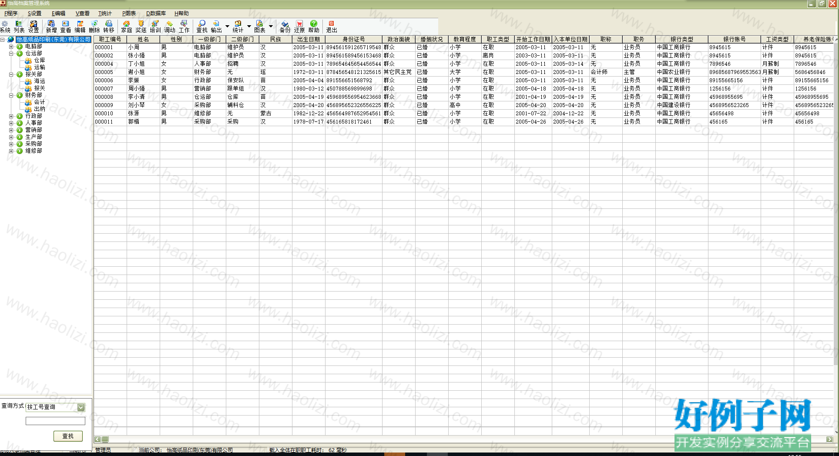Collapse the 财务部 tree node
Screen dimensions: 839x456
[11, 95]
